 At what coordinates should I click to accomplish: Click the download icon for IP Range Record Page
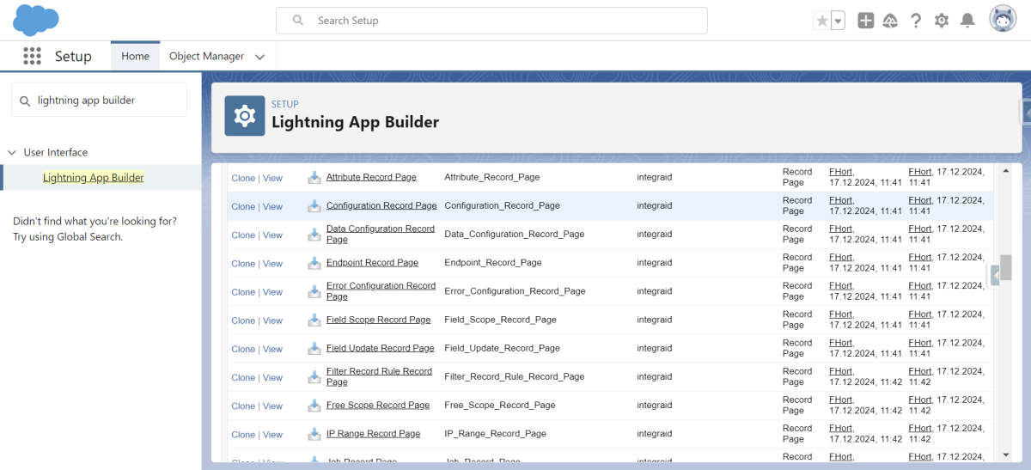[314, 434]
